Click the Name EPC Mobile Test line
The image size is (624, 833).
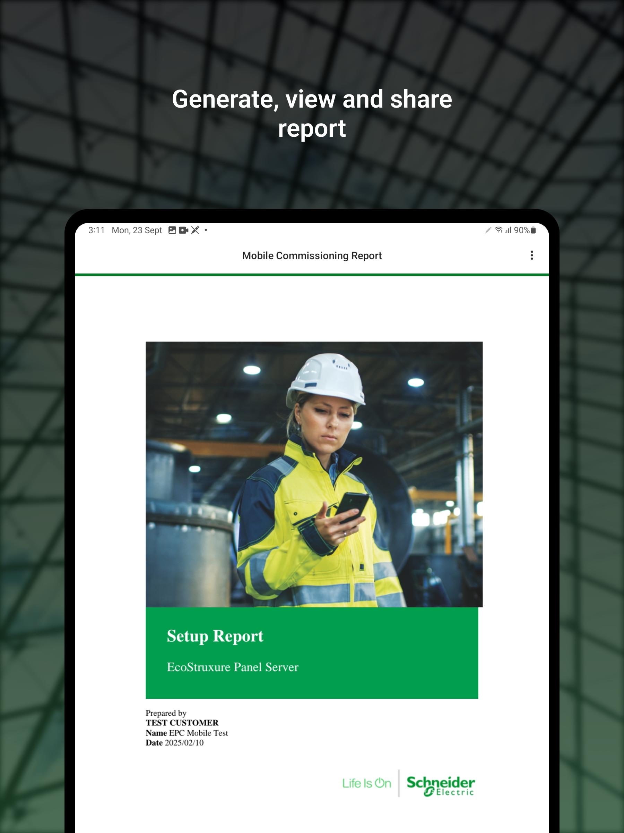[187, 733]
